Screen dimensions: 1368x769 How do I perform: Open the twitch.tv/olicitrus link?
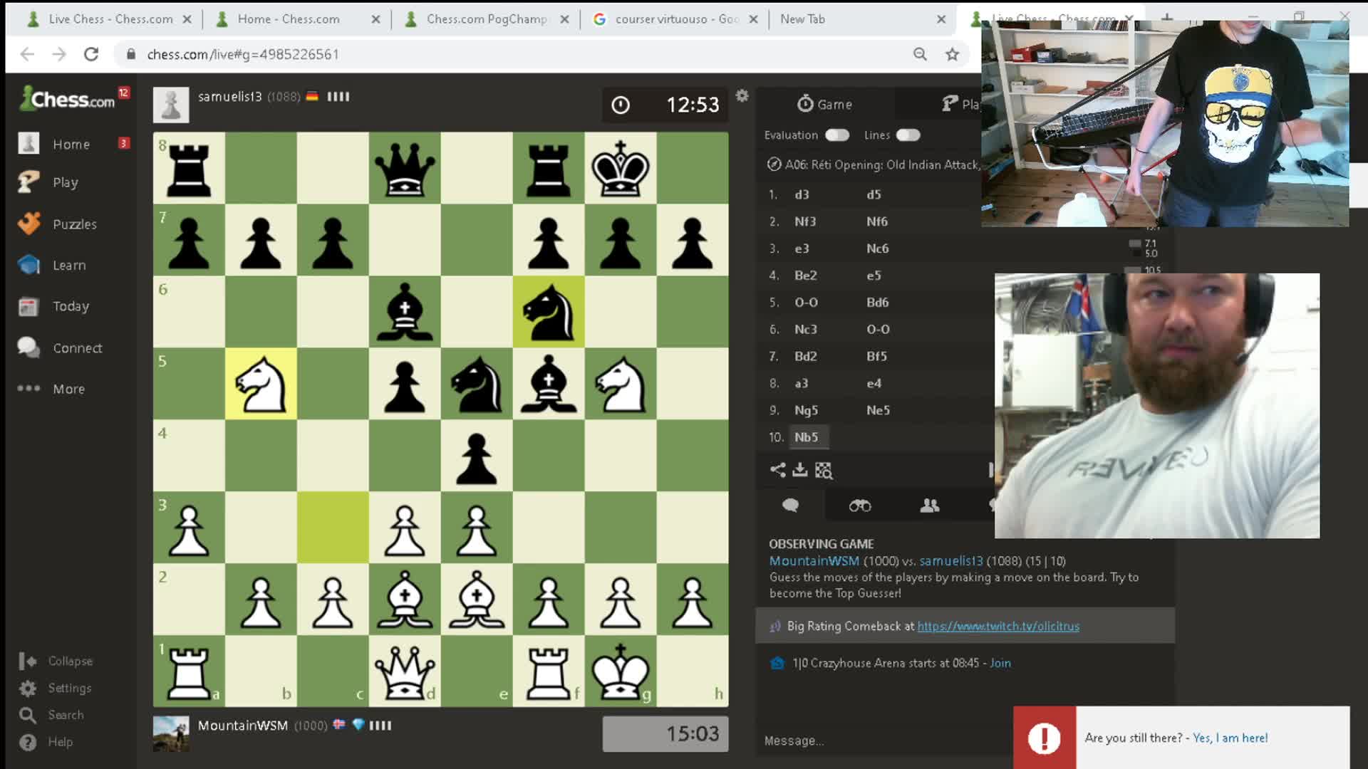[998, 627]
